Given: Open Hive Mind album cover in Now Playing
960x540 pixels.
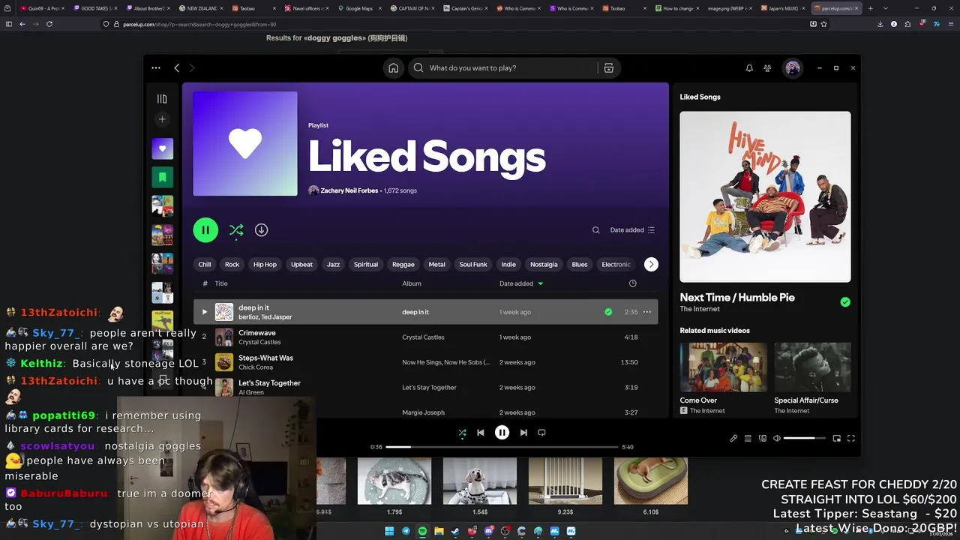Looking at the screenshot, I should coord(765,196).
